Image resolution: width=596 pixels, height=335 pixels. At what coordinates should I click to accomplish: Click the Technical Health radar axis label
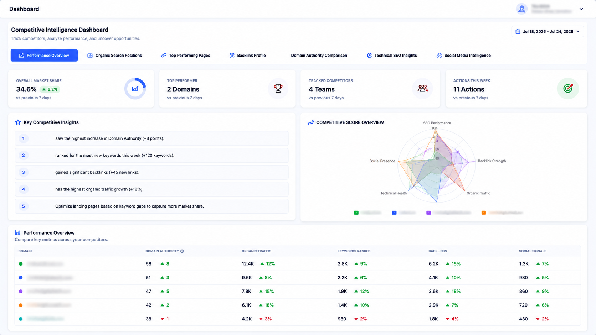(x=394, y=193)
